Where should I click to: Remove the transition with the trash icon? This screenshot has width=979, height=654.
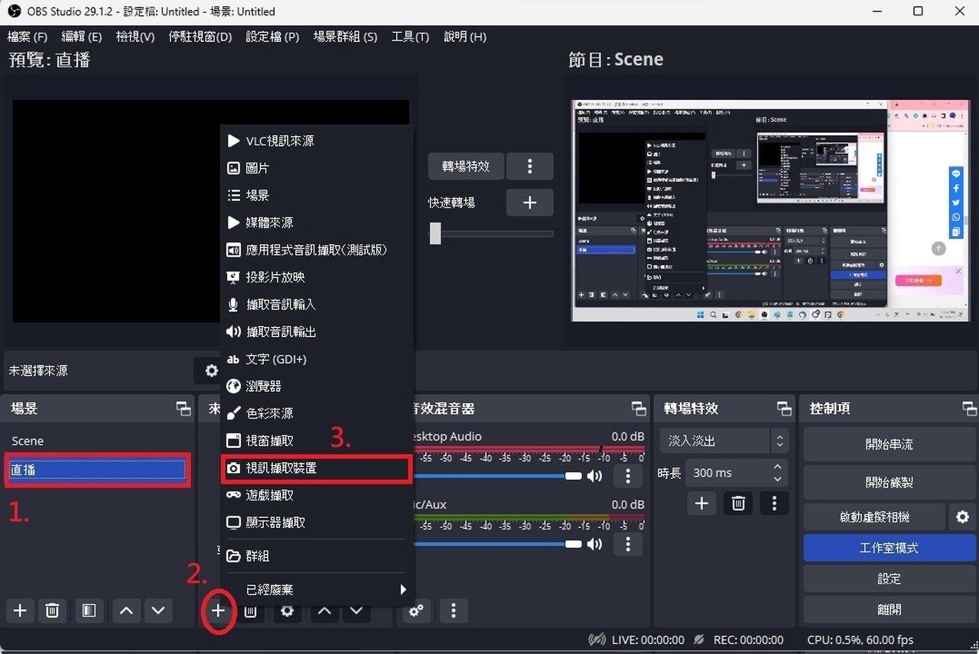738,503
